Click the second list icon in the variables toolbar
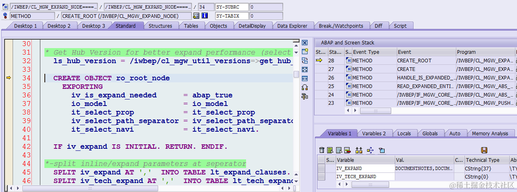 click(339, 150)
